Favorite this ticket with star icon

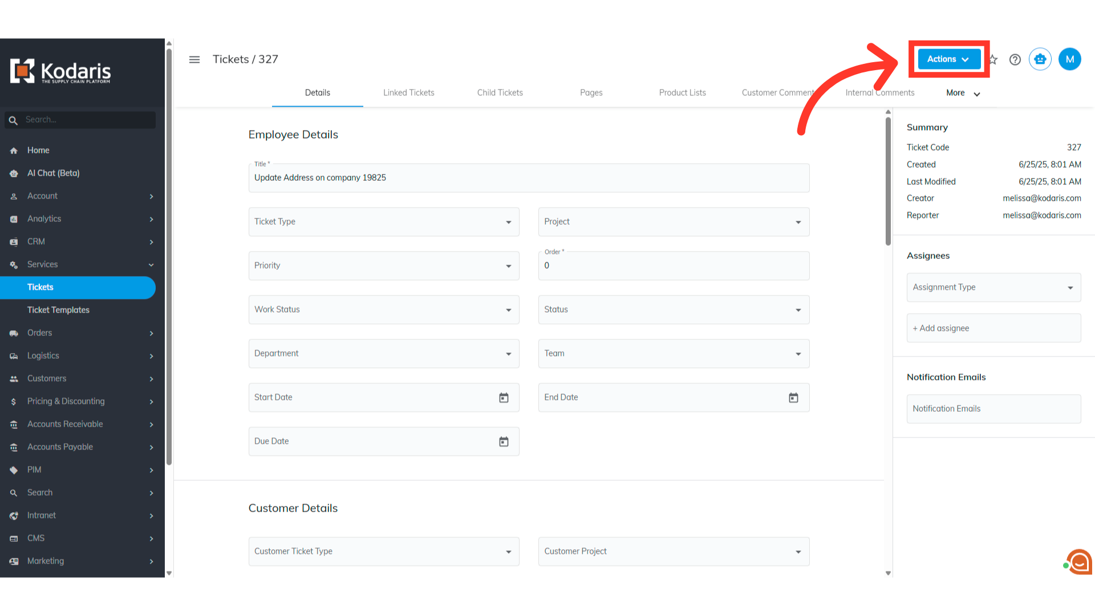click(994, 59)
